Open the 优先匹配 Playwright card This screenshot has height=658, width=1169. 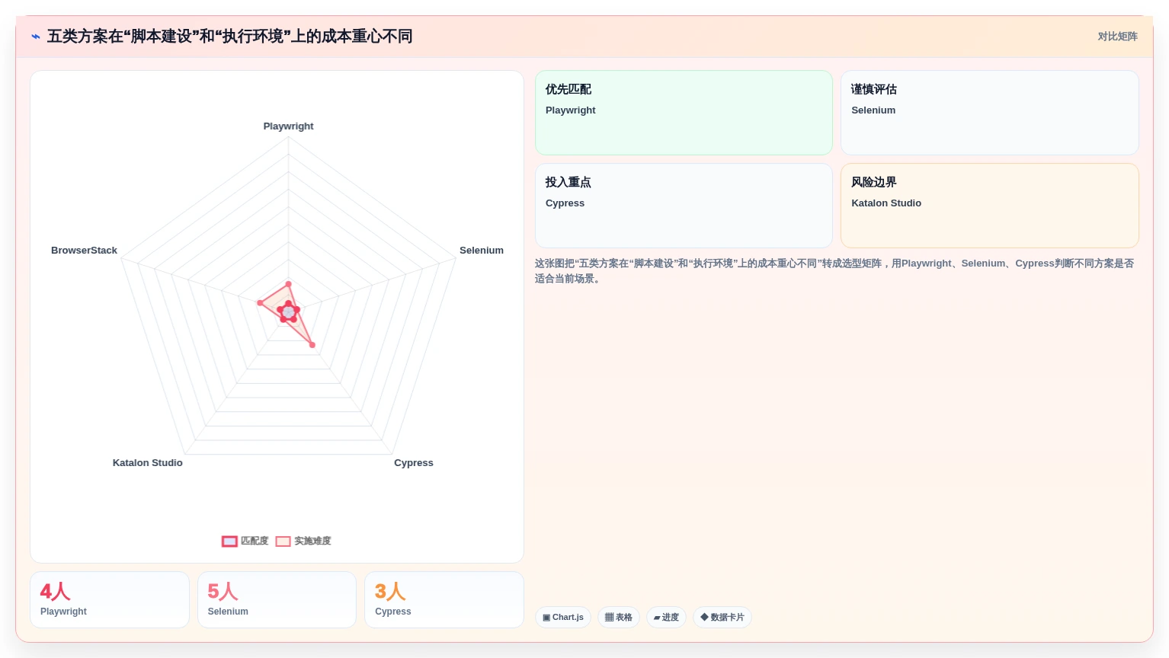(x=684, y=113)
